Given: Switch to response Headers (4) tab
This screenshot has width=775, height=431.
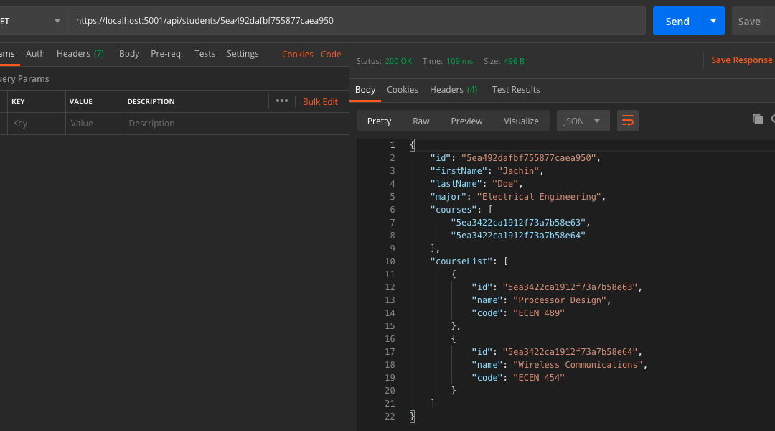Looking at the screenshot, I should click(x=453, y=90).
